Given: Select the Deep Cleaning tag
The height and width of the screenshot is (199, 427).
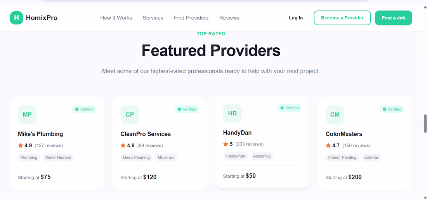Looking at the screenshot, I should 136,157.
